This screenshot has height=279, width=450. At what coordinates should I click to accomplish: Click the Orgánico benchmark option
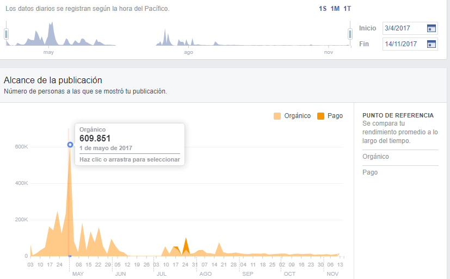(x=375, y=157)
